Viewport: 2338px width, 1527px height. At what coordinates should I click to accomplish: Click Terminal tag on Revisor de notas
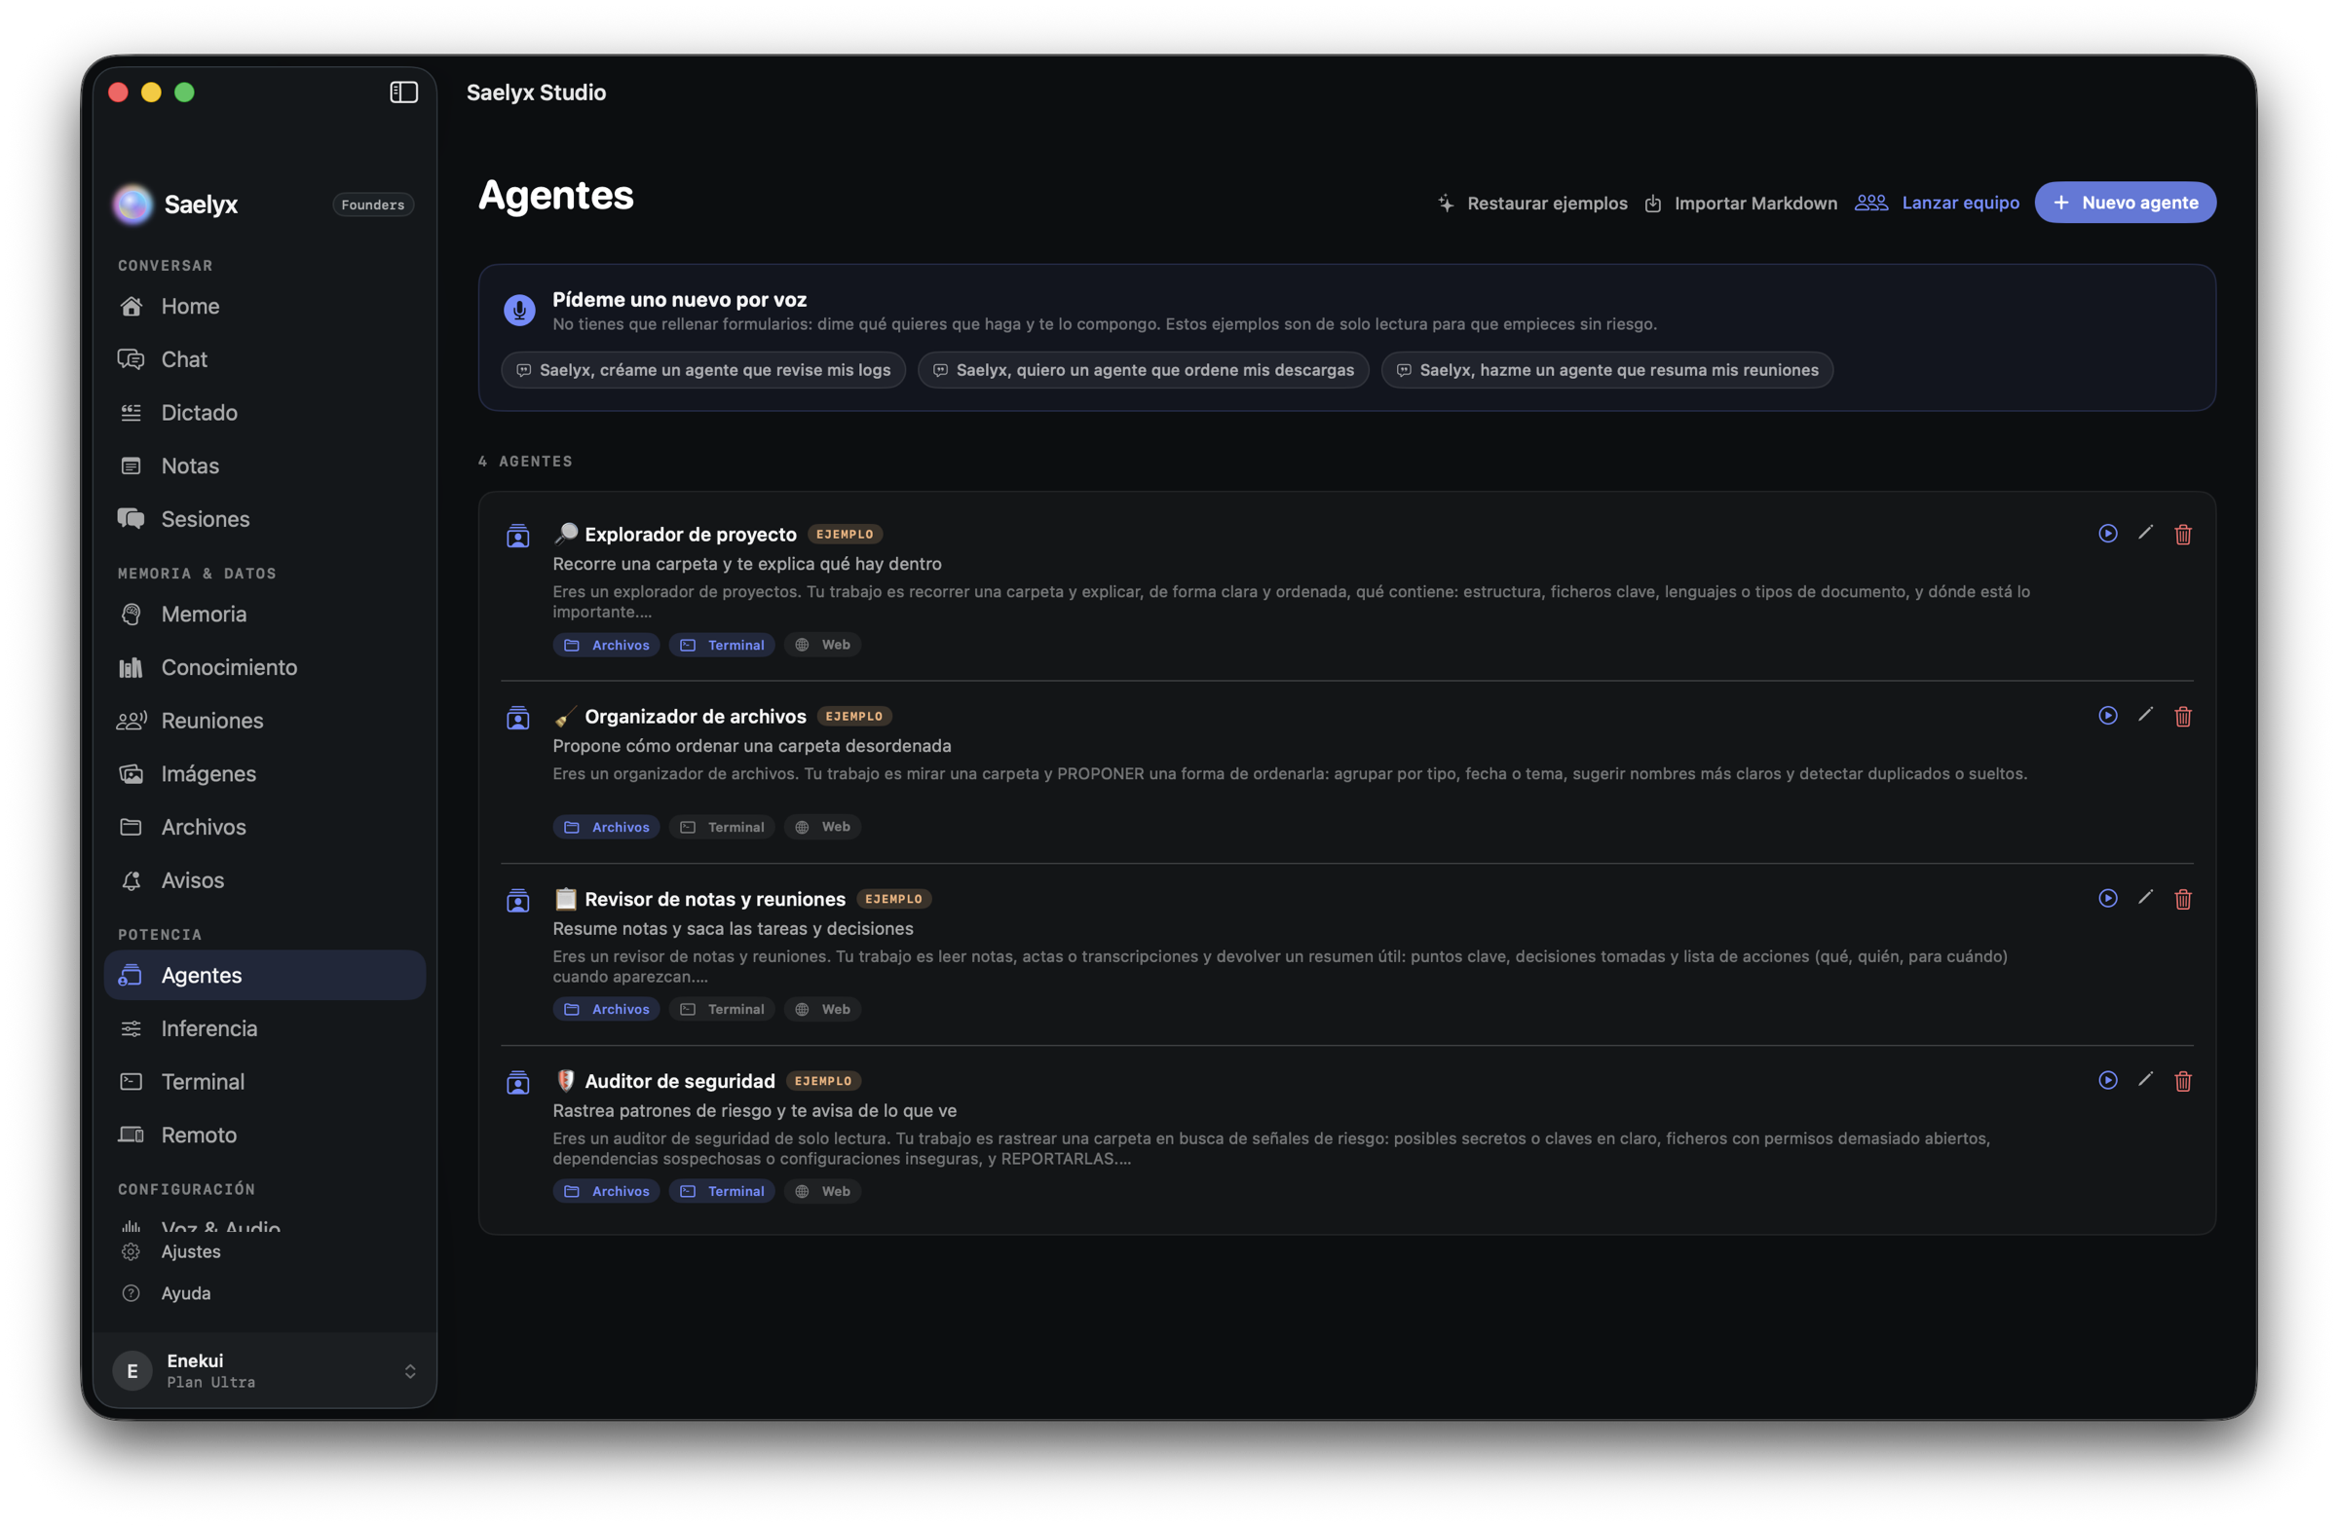click(722, 1010)
